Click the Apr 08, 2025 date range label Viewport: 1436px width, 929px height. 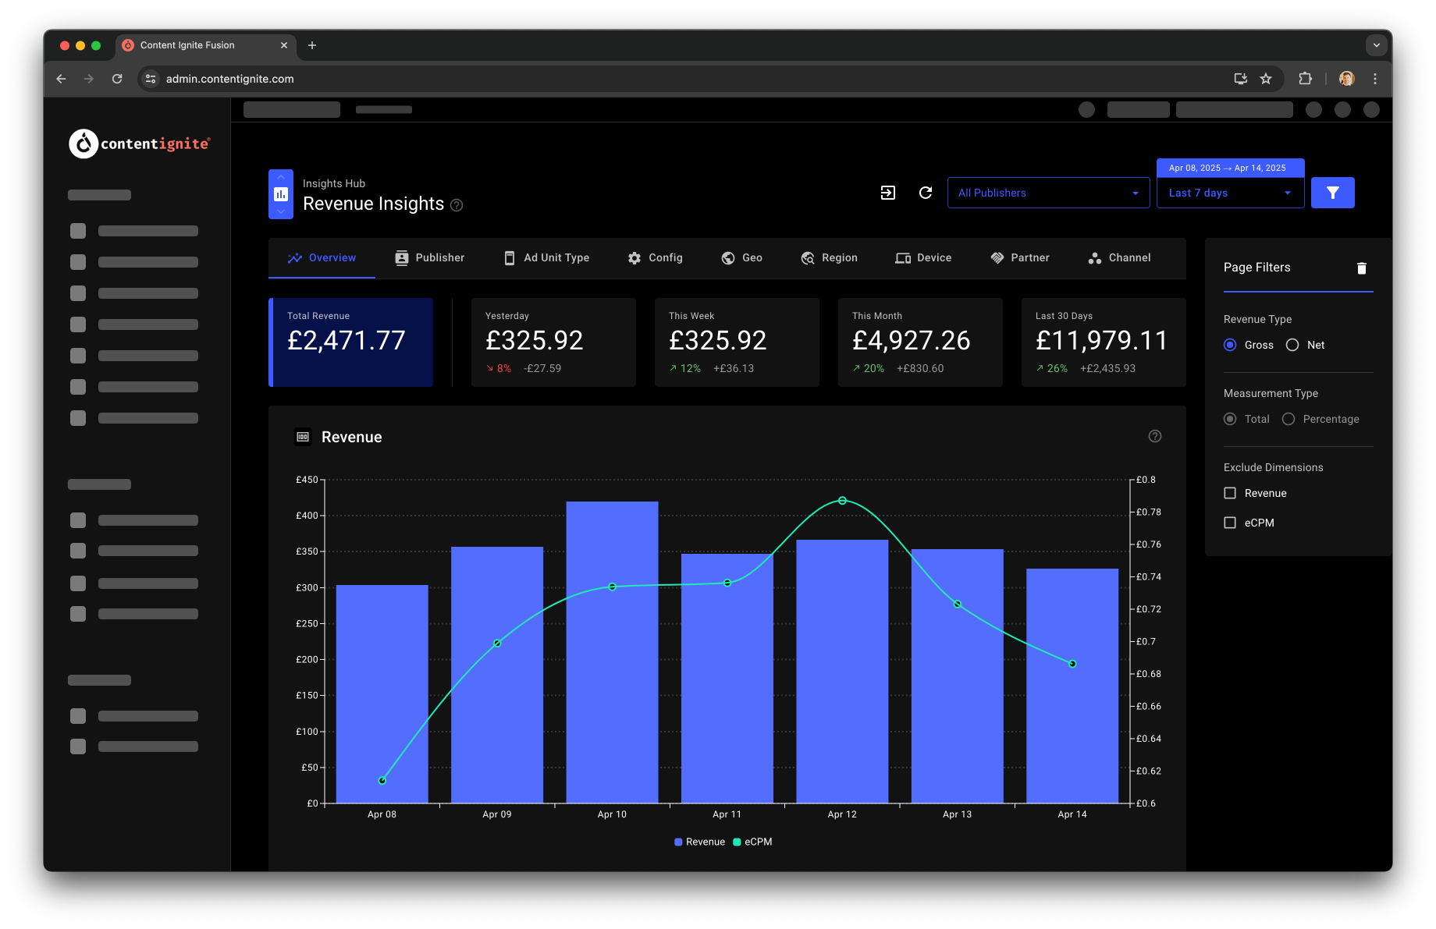[x=1228, y=168]
